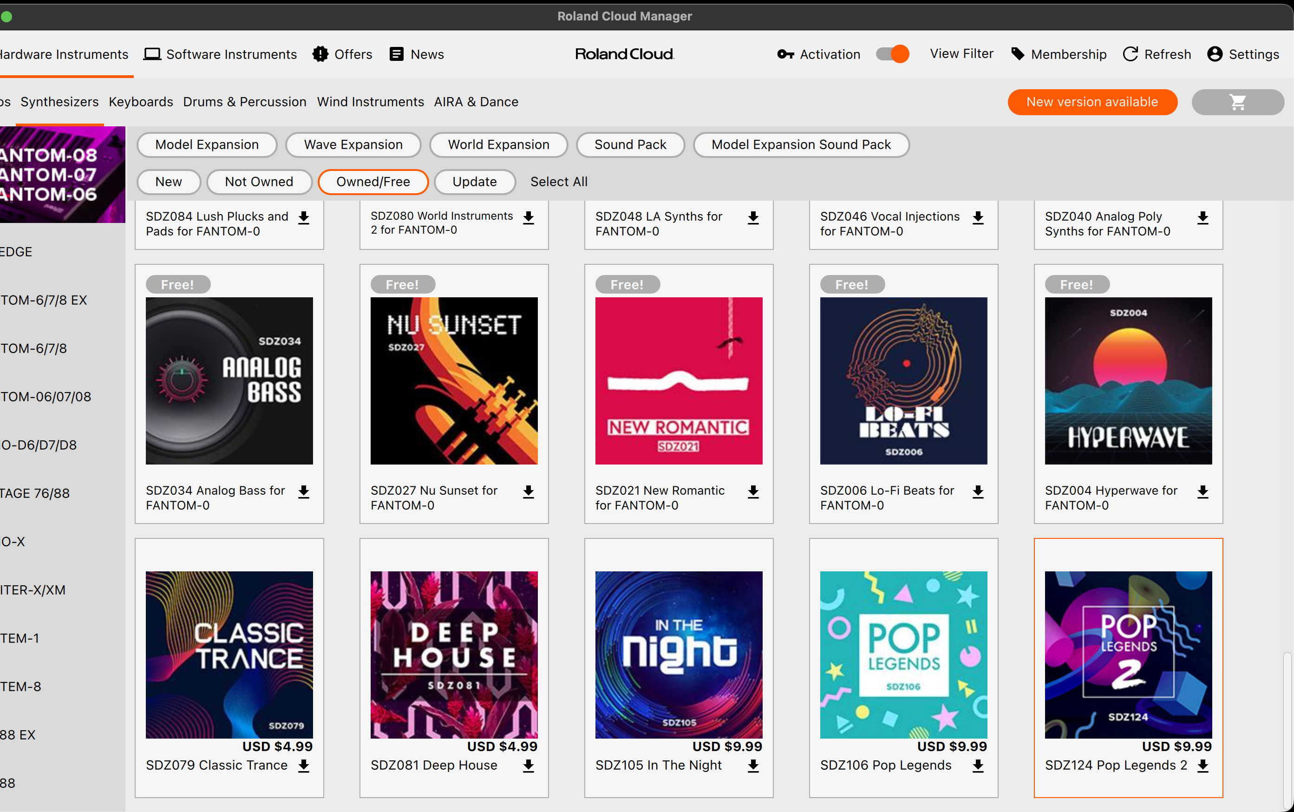Open the Nu Sunset SDZ027 artwork
Image resolution: width=1294 pixels, height=812 pixels.
coord(454,381)
